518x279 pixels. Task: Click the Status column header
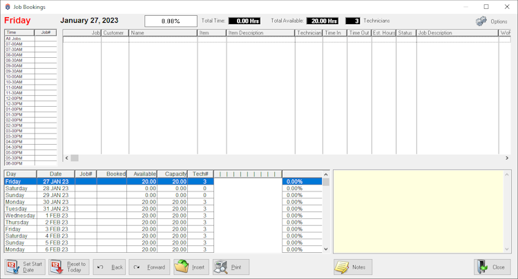tap(406, 33)
